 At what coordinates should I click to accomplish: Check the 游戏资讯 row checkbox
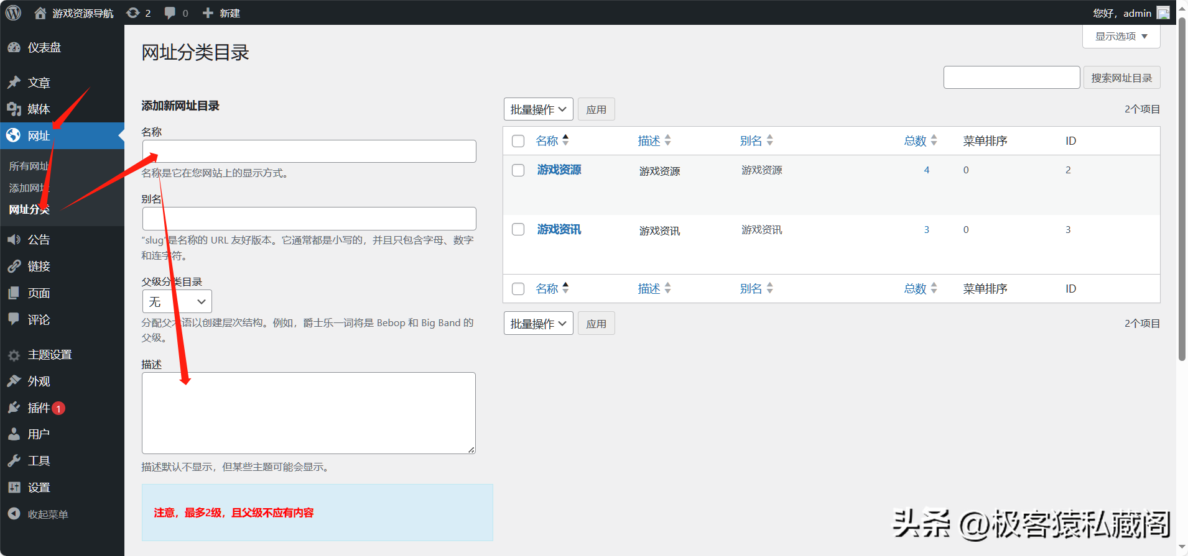pos(518,229)
